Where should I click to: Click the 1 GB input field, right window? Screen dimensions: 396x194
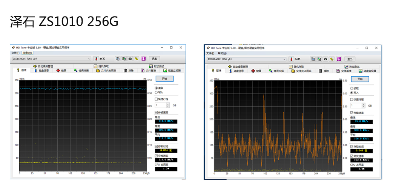(x=356, y=106)
